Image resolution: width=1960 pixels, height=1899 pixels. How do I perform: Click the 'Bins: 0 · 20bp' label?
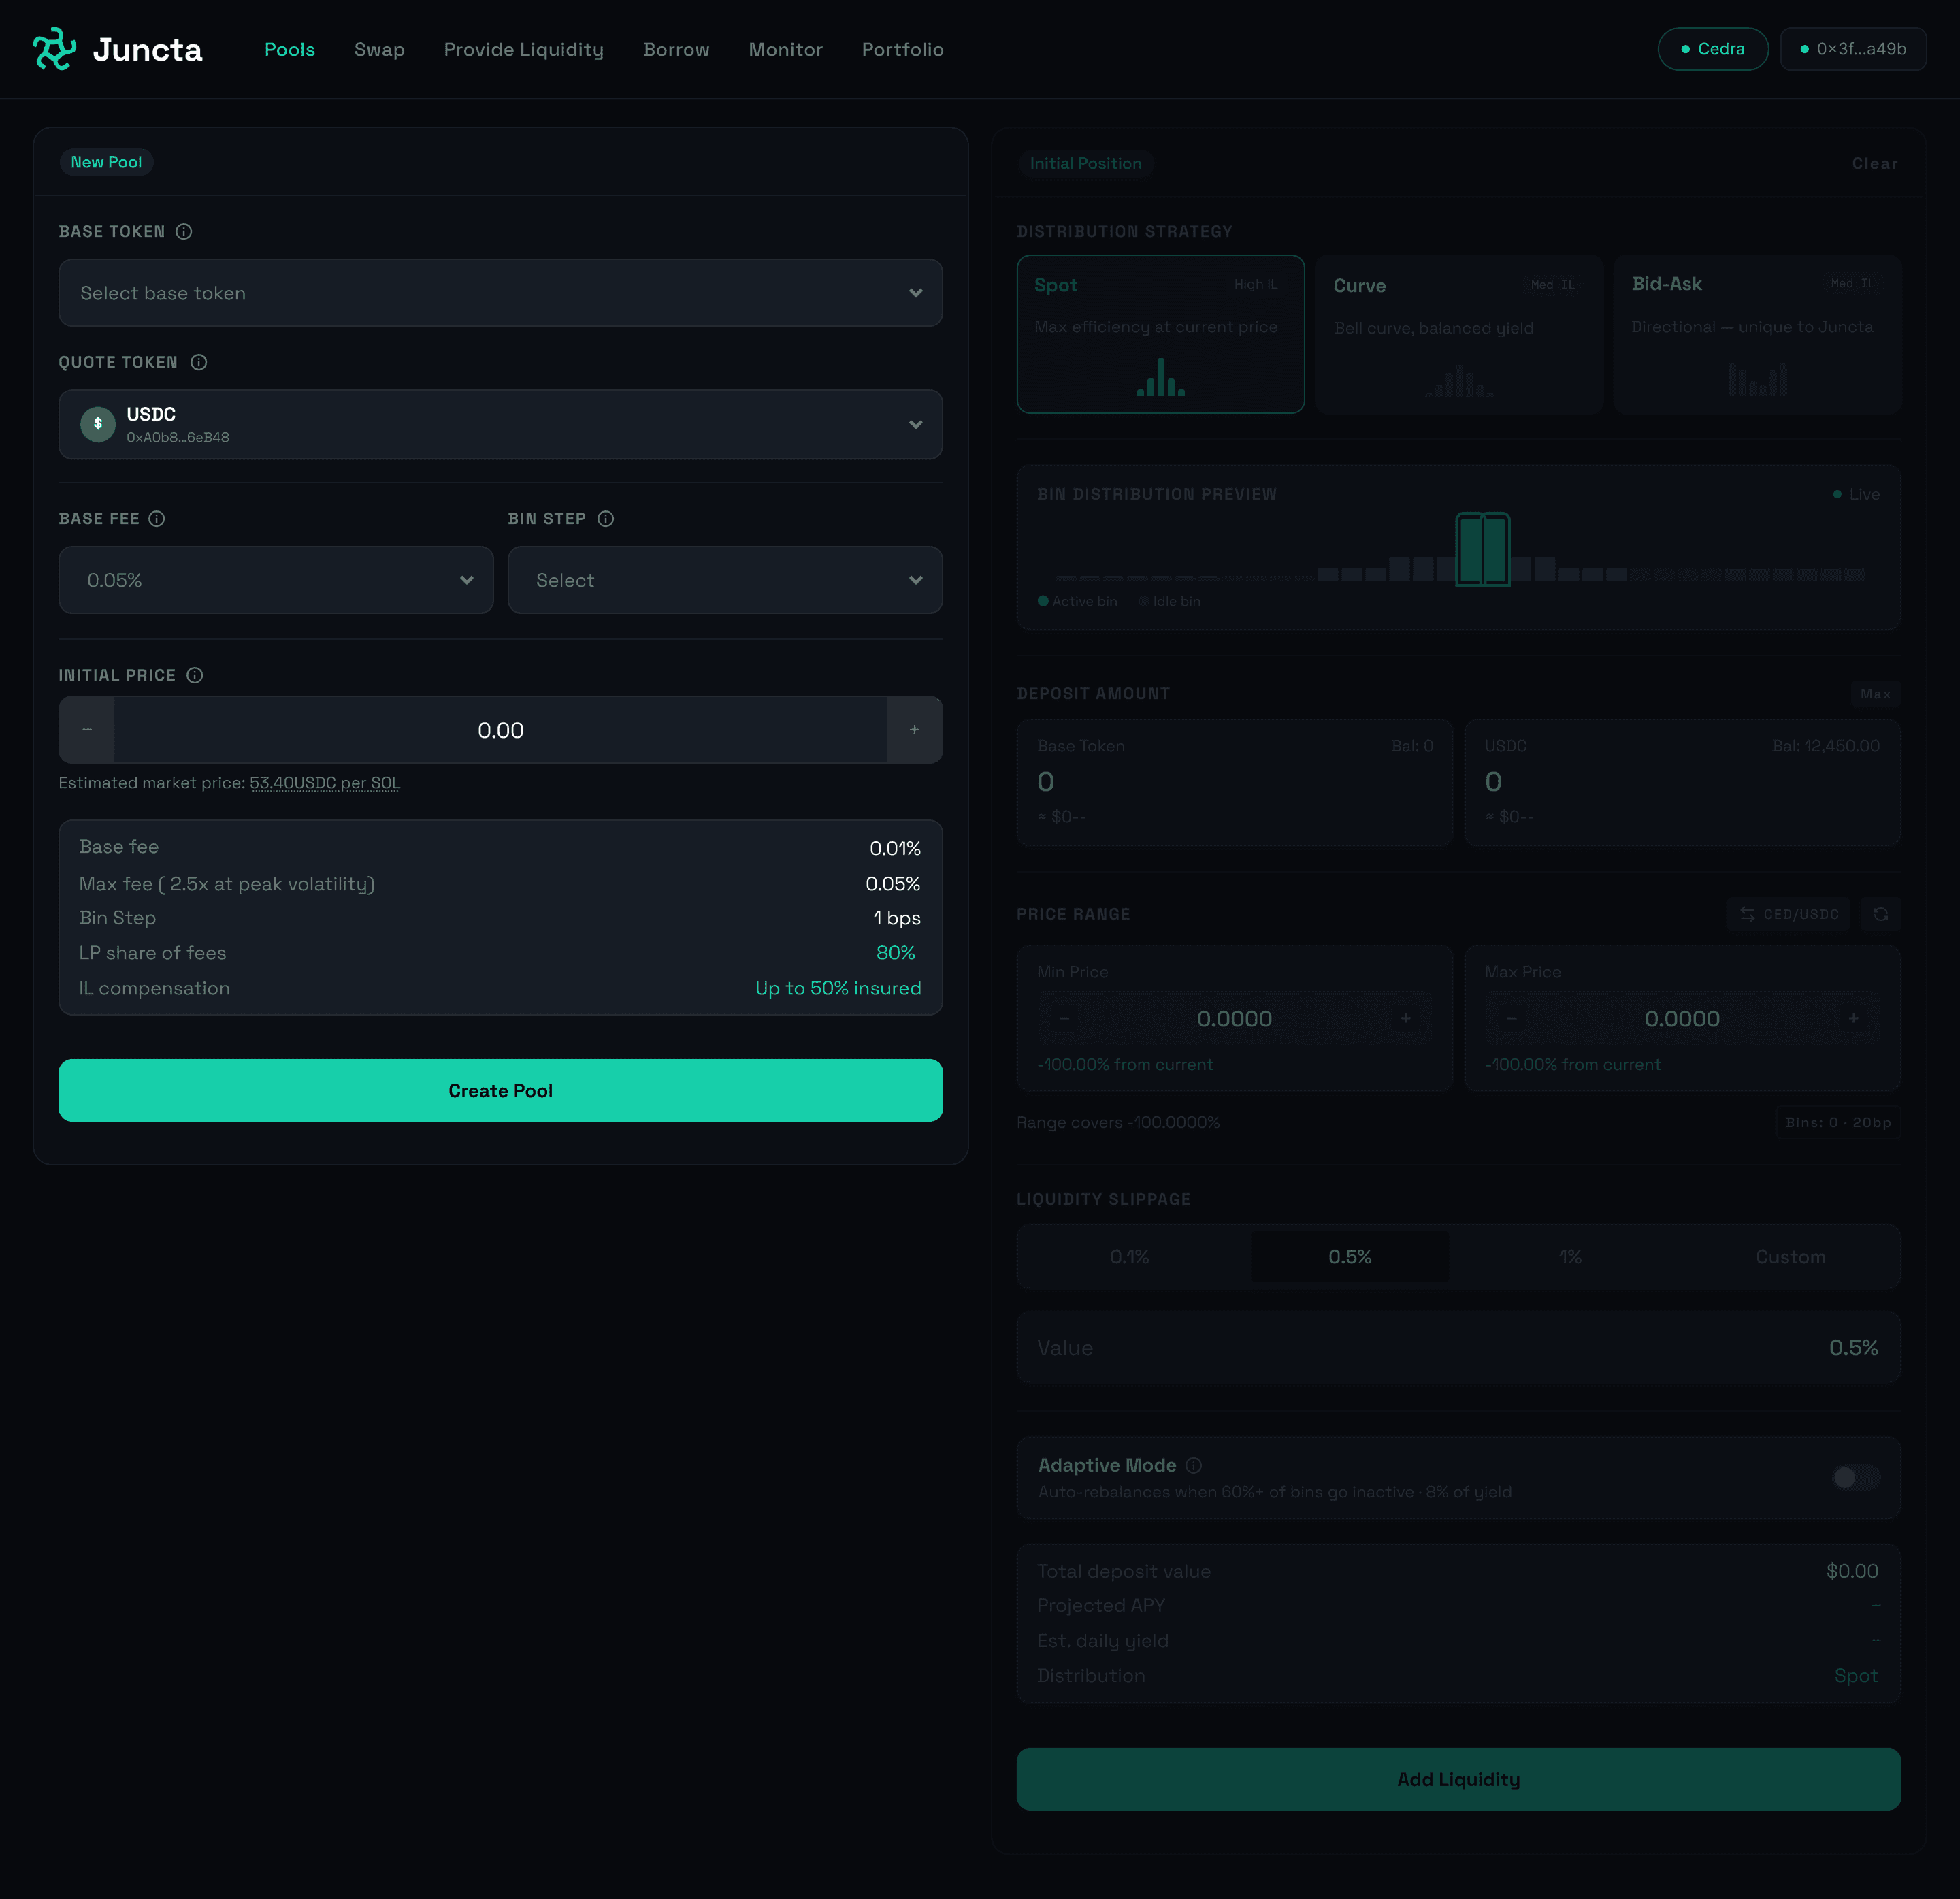point(1838,1122)
